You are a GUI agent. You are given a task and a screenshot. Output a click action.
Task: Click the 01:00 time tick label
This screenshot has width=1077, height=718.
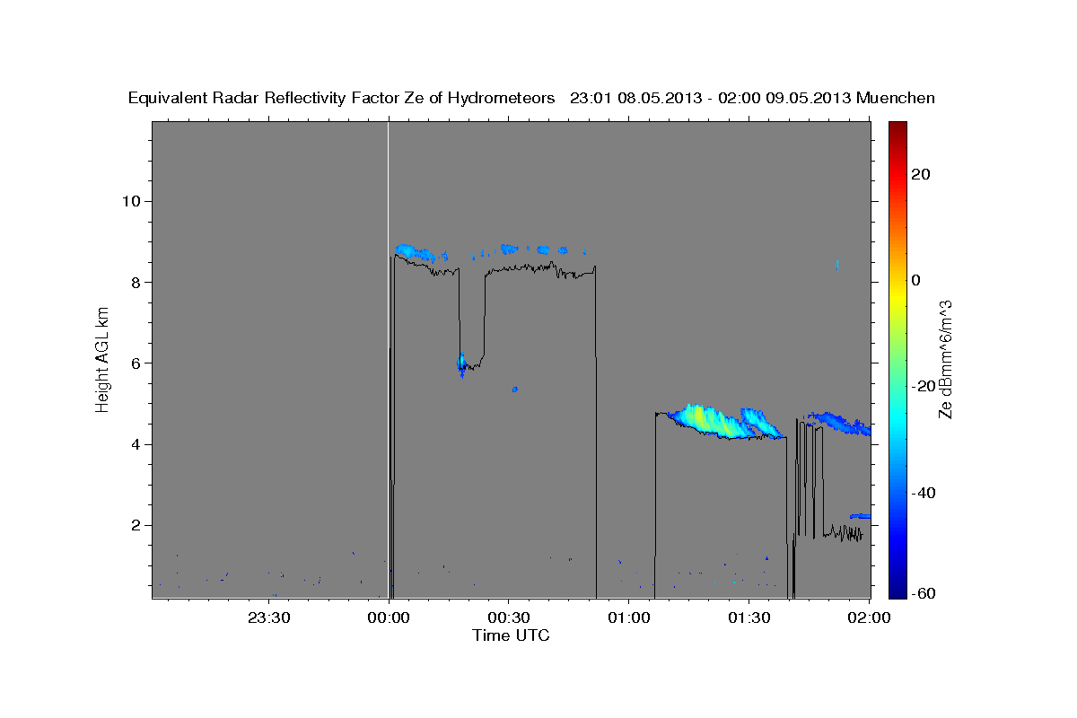629,617
